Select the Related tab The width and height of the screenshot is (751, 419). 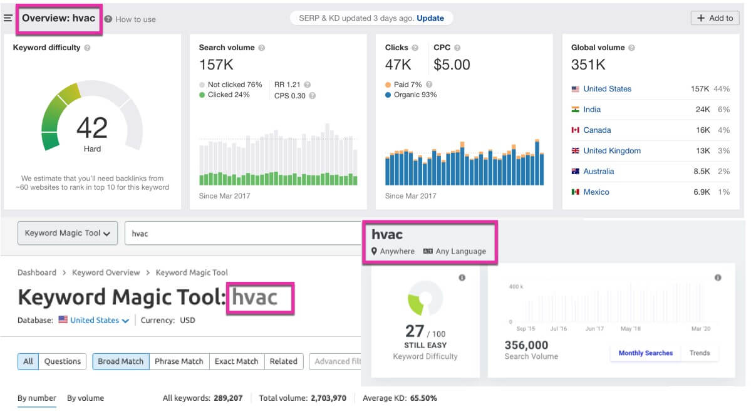(284, 361)
